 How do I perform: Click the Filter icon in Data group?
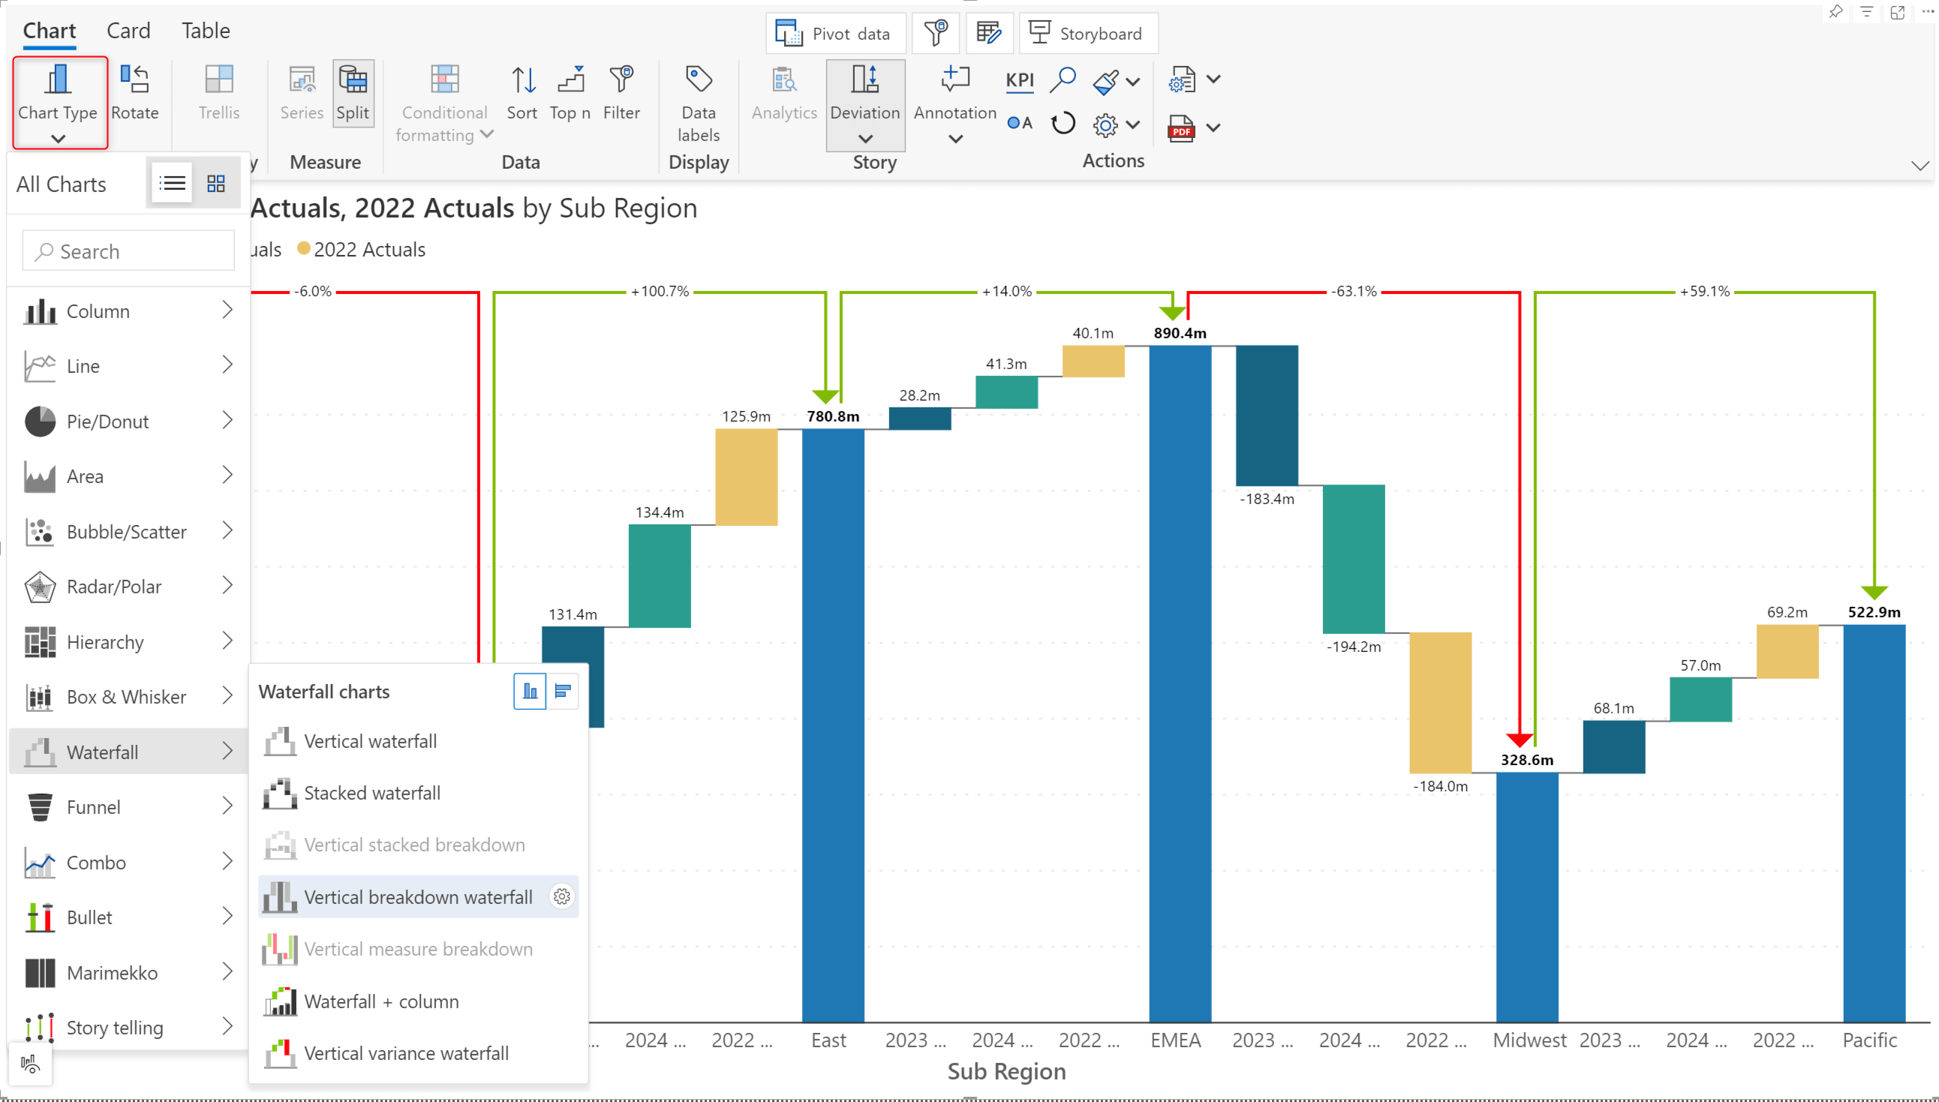(622, 93)
